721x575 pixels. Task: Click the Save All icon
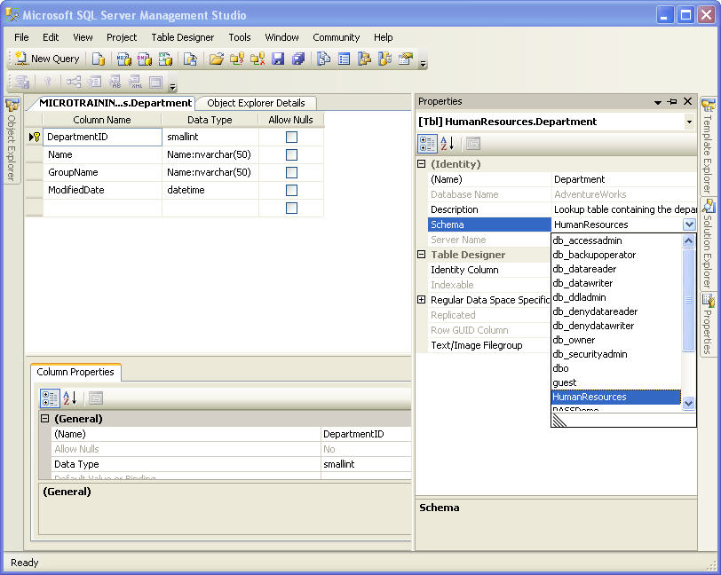pos(298,59)
